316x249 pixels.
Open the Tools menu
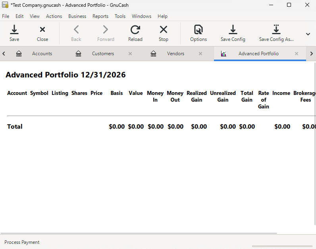click(x=120, y=16)
